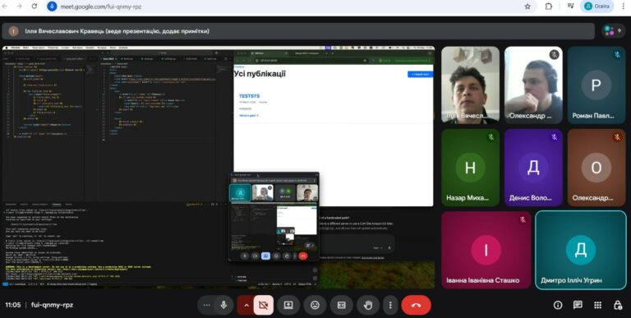Click the red leave call button
Viewport: 631px width, 318px height.
click(x=416, y=305)
